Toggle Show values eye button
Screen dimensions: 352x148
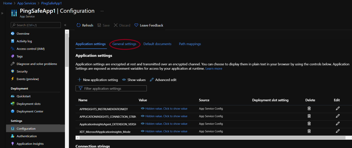(x=134, y=80)
